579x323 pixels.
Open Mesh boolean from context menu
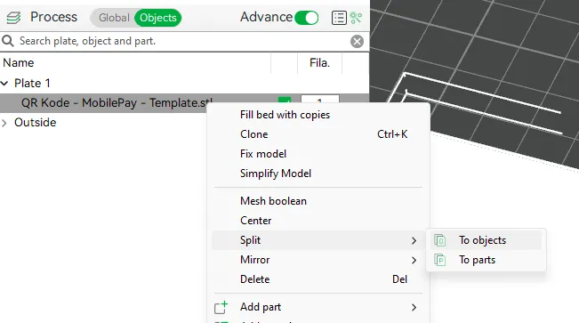coord(318,201)
